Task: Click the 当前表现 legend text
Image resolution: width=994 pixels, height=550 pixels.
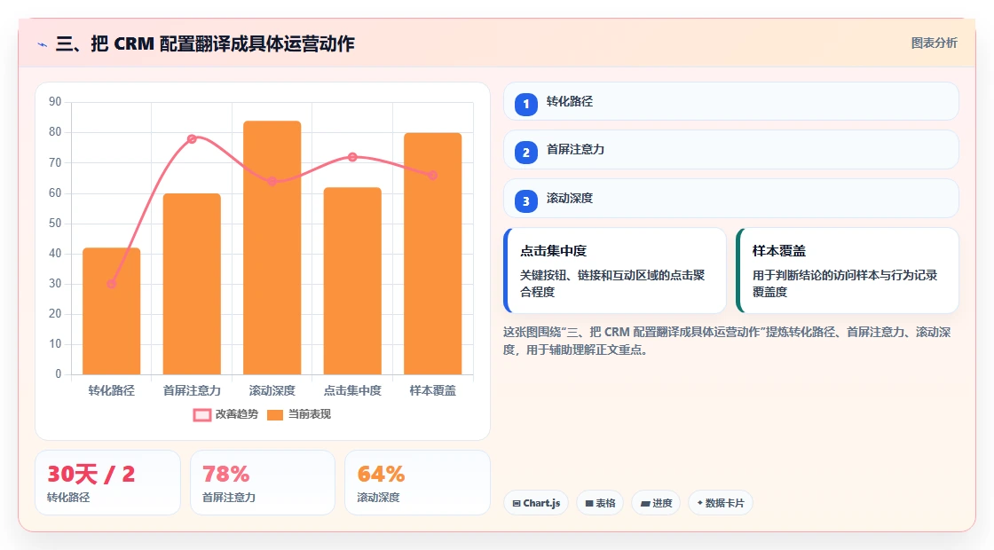Action: point(310,414)
